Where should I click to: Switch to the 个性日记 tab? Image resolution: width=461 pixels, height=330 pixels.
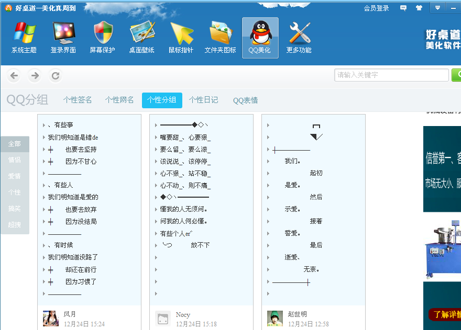[204, 100]
